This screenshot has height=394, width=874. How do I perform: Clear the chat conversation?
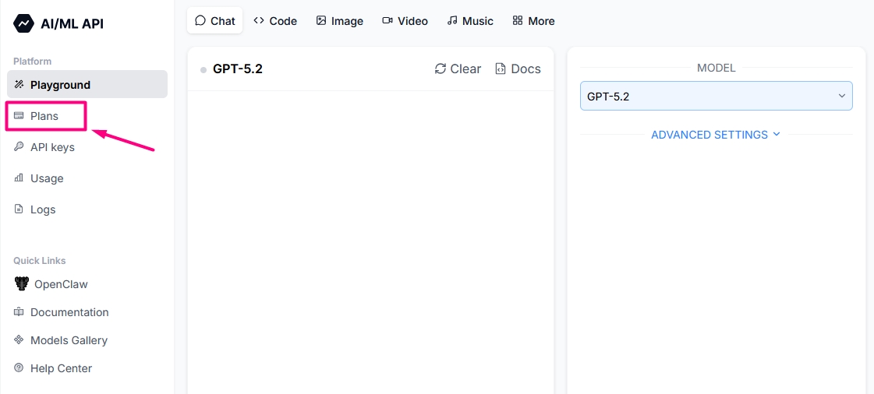(458, 69)
